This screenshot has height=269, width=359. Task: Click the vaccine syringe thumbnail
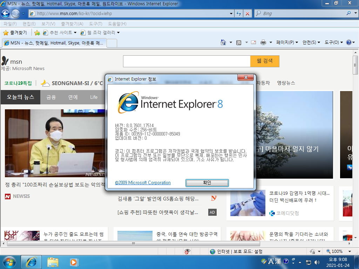pos(248,203)
